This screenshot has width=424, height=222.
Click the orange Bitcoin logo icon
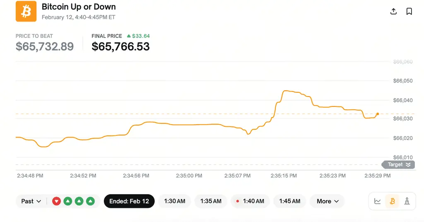coord(26,11)
